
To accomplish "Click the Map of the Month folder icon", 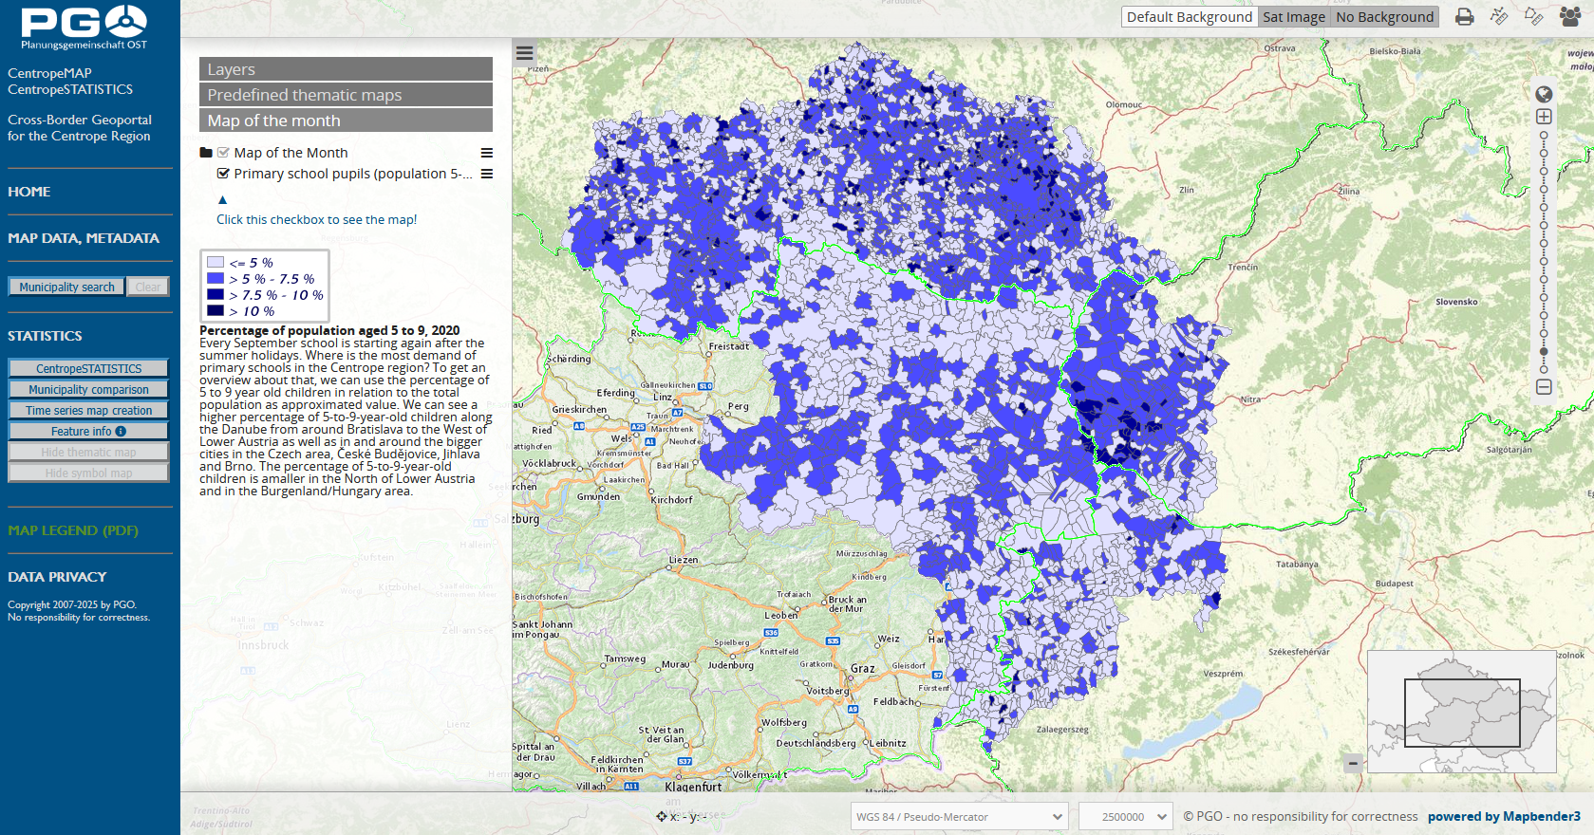I will pos(206,153).
